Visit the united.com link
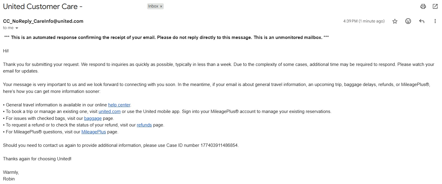Viewport: 442px width, 184px height. tap(110, 111)
